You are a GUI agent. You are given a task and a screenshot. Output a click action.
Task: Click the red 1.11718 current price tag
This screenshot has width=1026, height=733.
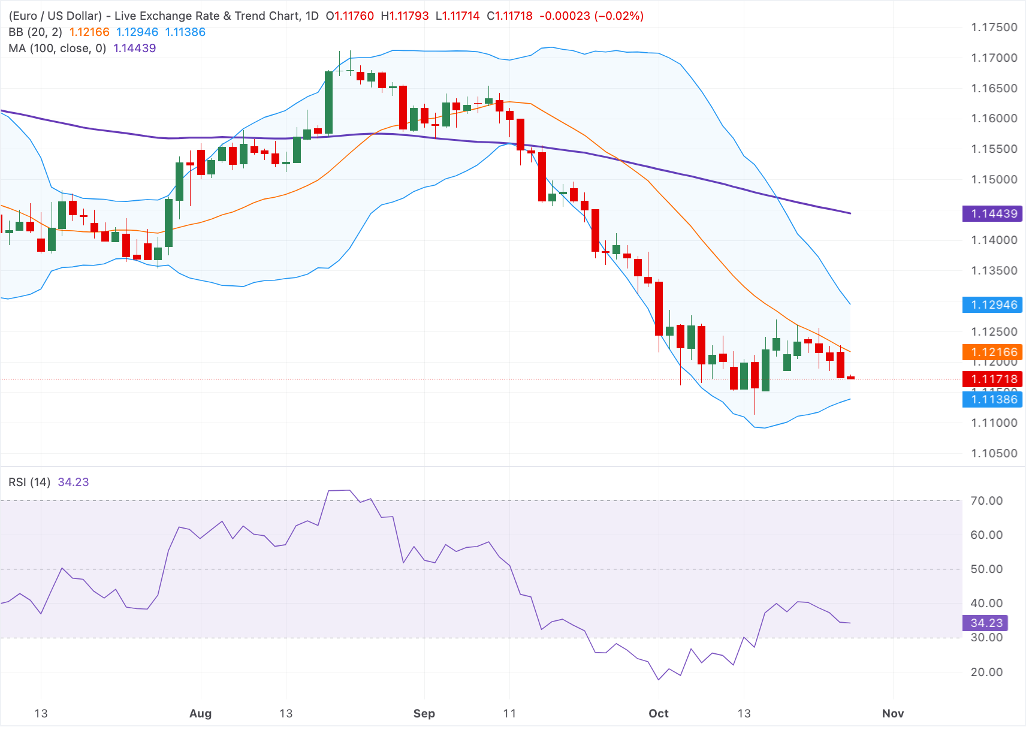[992, 379]
